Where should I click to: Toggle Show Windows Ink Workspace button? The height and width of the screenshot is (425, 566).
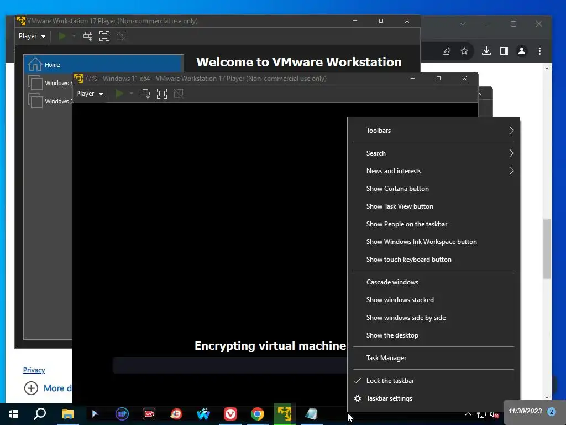click(433, 242)
